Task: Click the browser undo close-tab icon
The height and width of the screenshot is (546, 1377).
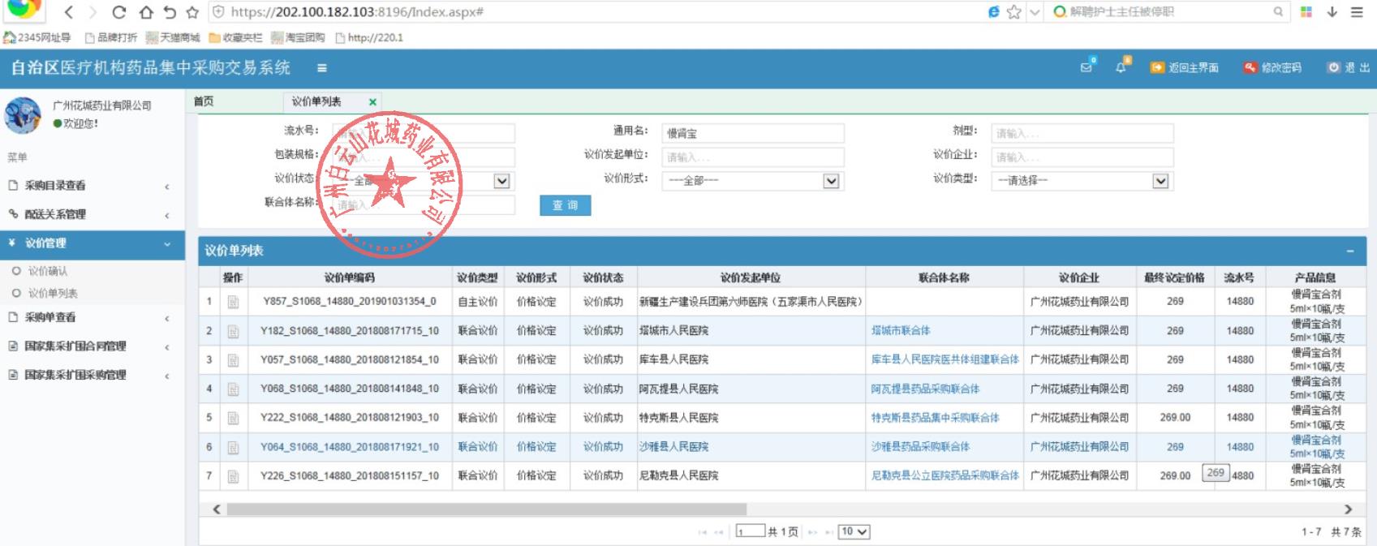Action: (169, 12)
